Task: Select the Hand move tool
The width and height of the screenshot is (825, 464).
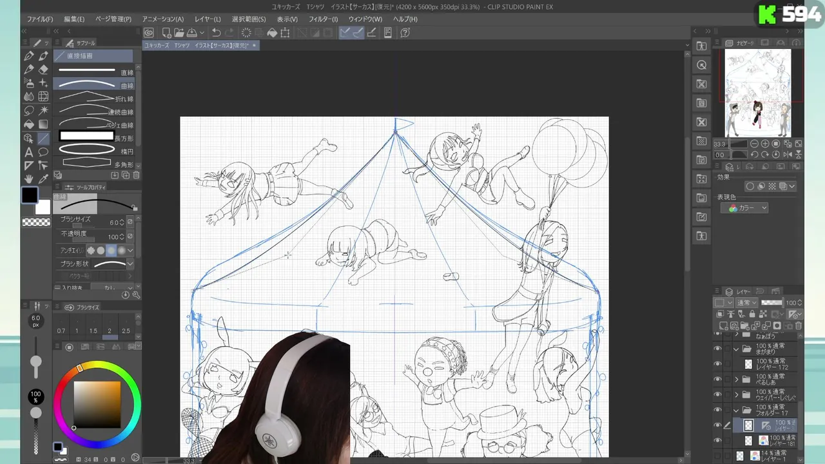Action: (28, 179)
